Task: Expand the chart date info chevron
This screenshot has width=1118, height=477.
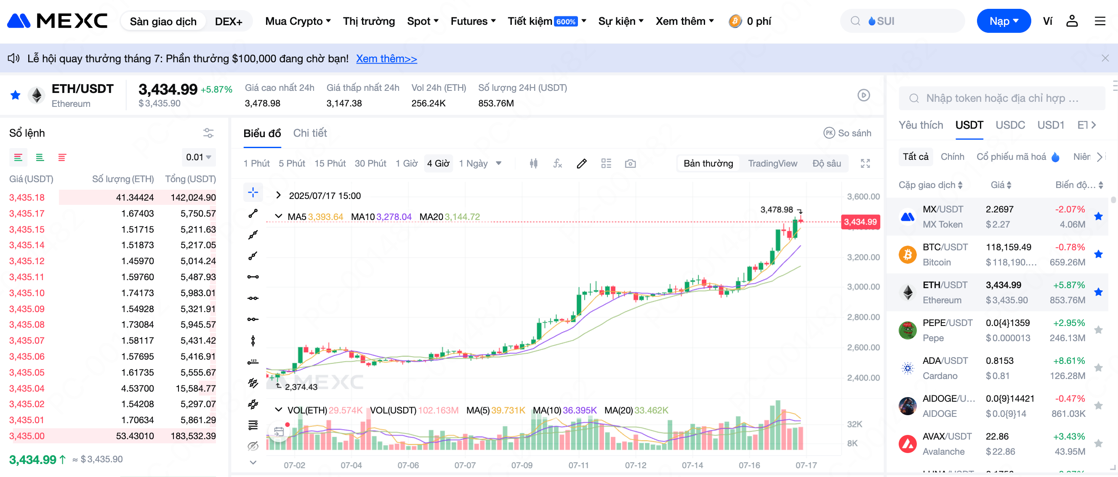Action: pos(279,195)
